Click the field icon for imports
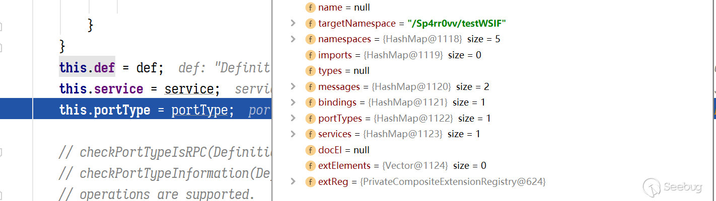 tap(311, 55)
